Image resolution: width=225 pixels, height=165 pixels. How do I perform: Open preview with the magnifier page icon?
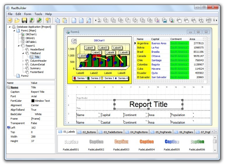tap(88, 20)
